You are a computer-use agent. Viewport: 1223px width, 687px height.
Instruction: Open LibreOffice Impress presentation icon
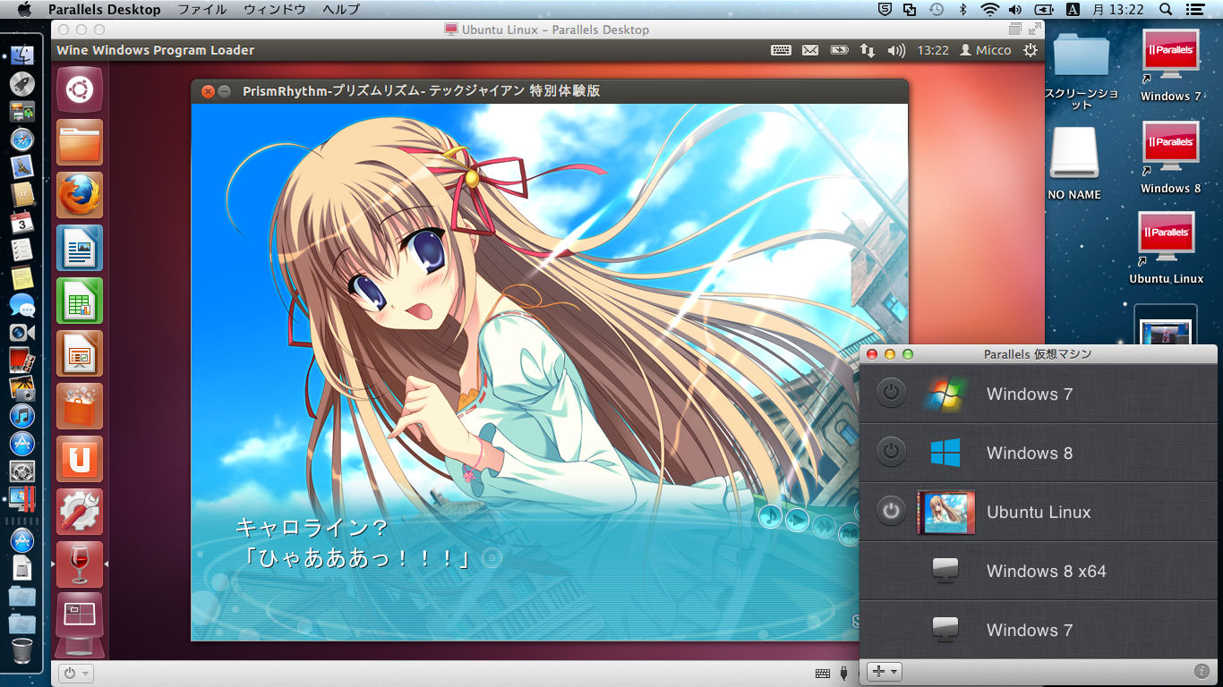point(80,353)
